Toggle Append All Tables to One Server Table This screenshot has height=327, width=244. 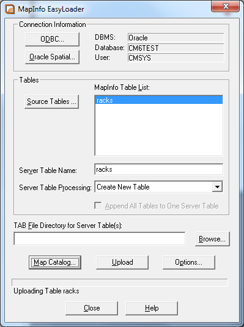98,206
